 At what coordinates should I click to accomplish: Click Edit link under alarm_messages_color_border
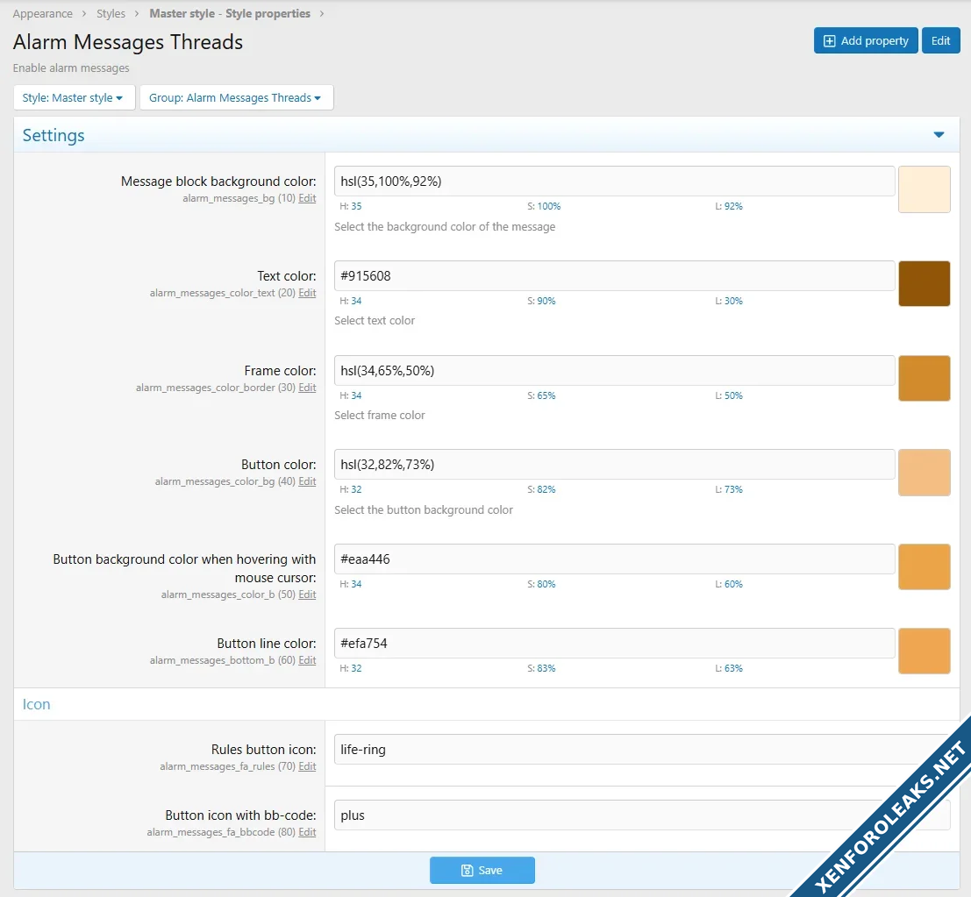point(307,388)
